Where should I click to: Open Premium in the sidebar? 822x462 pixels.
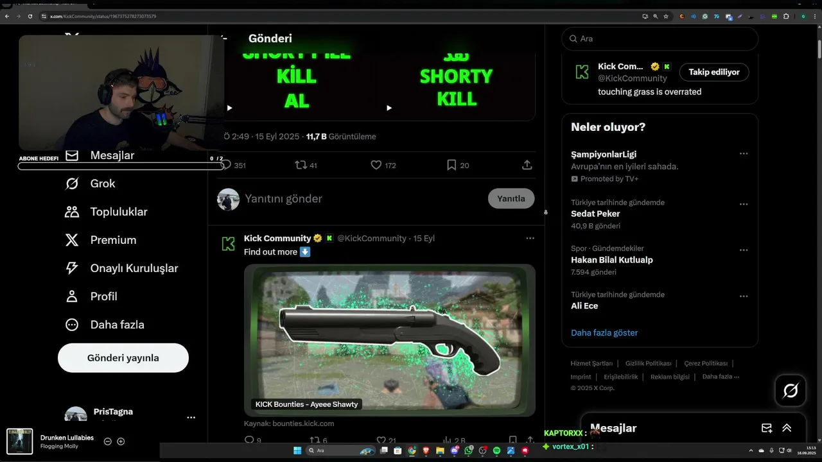100,240
